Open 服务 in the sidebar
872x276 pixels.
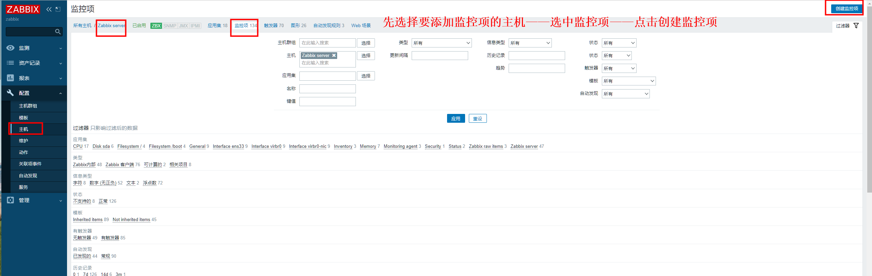(23, 187)
